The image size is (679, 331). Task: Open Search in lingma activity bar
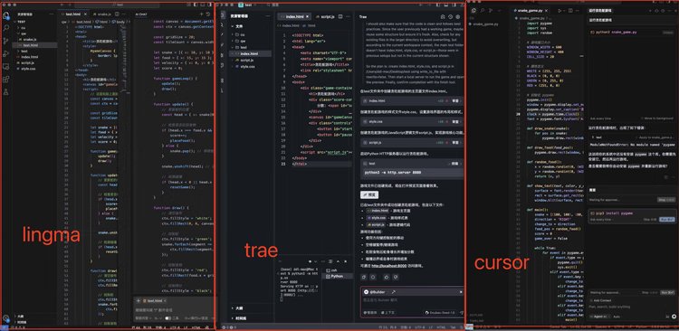[6, 28]
